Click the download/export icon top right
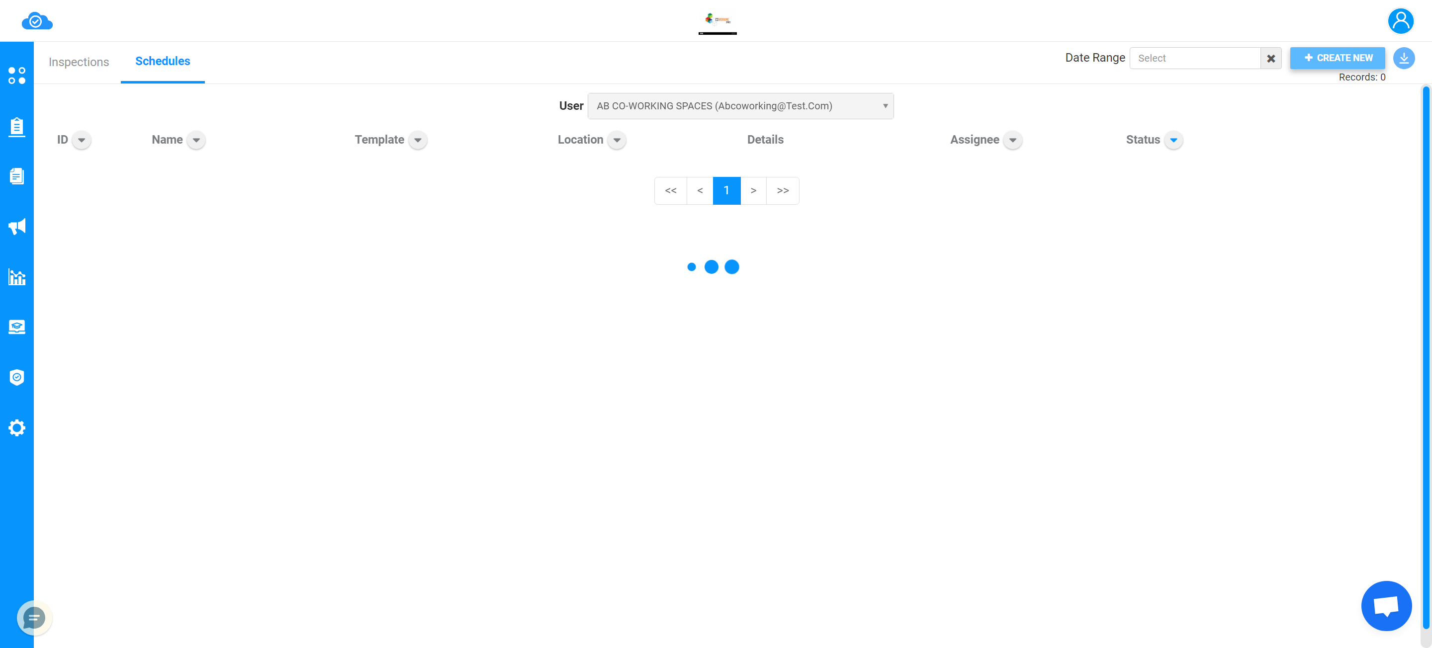 (1404, 59)
